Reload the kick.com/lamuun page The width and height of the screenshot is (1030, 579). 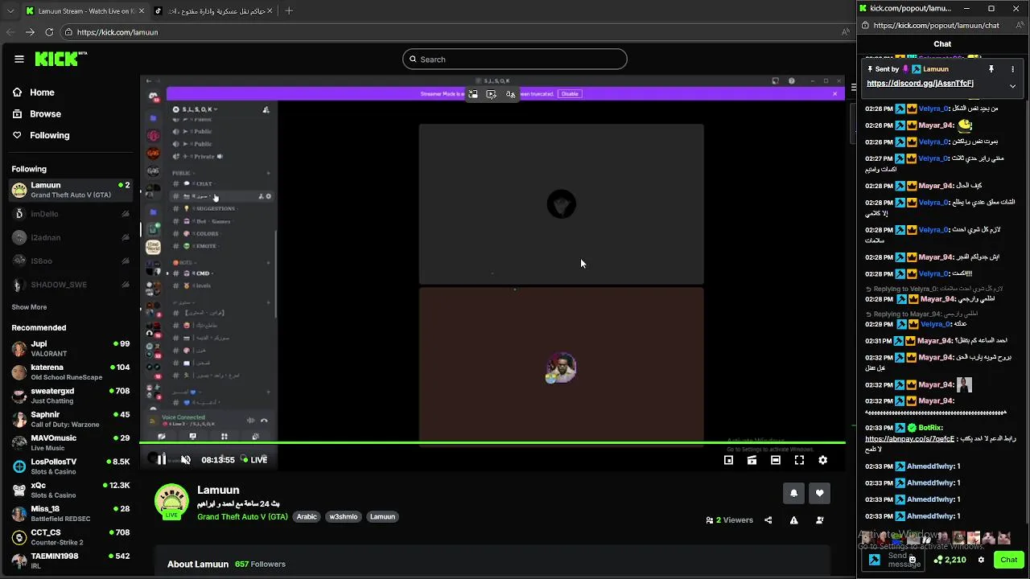pyautogui.click(x=49, y=32)
